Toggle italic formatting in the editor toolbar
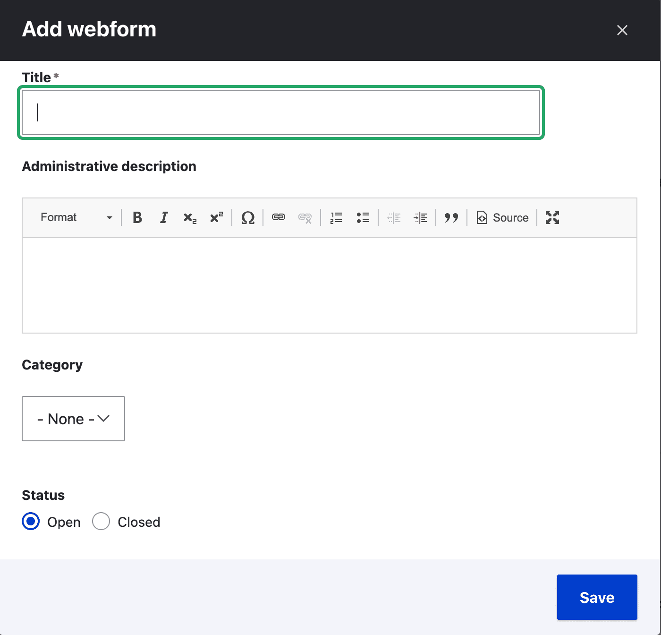 click(163, 217)
